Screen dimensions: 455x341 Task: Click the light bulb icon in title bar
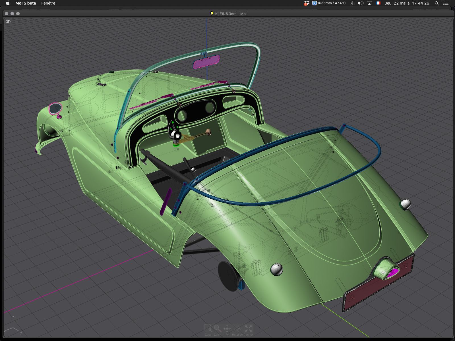(x=212, y=14)
